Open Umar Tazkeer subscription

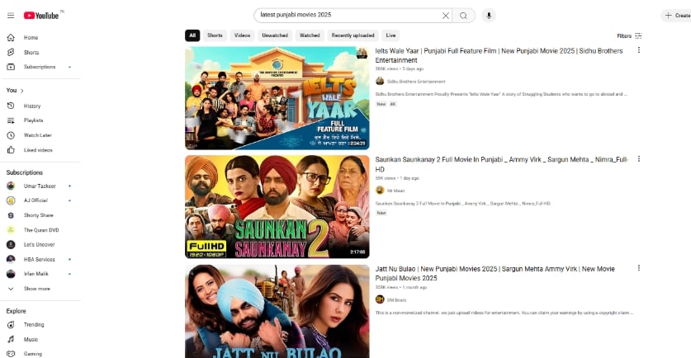pos(40,186)
